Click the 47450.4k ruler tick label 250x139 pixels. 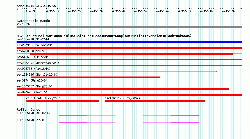pos(119,11)
